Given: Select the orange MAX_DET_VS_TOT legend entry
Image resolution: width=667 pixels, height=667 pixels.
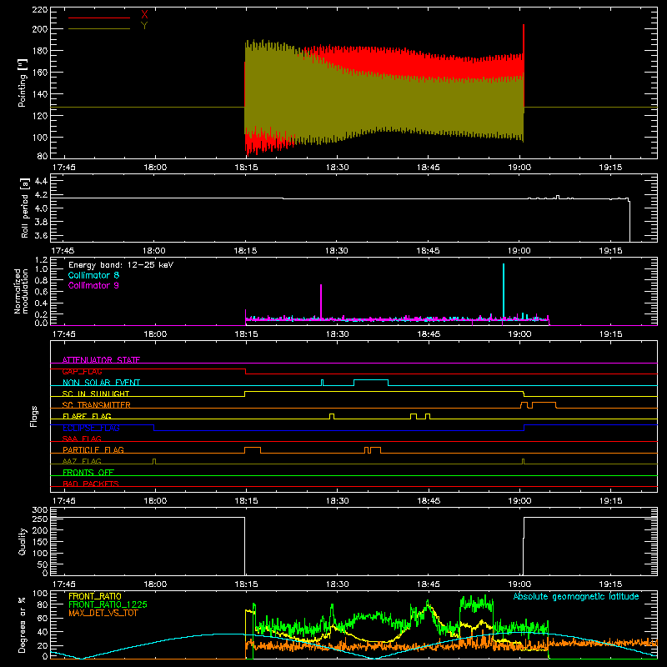Looking at the screenshot, I should coord(103,613).
